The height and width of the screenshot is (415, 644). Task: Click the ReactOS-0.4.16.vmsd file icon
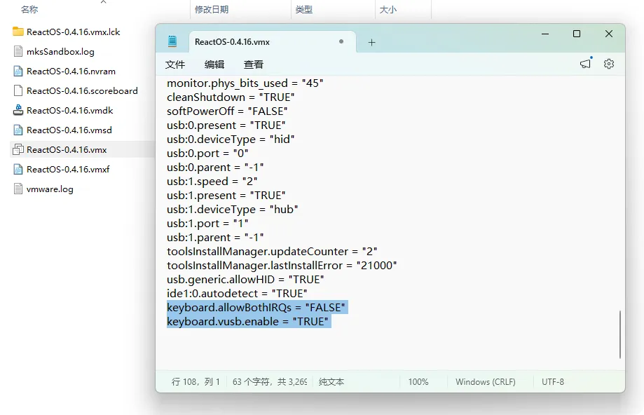[18, 130]
